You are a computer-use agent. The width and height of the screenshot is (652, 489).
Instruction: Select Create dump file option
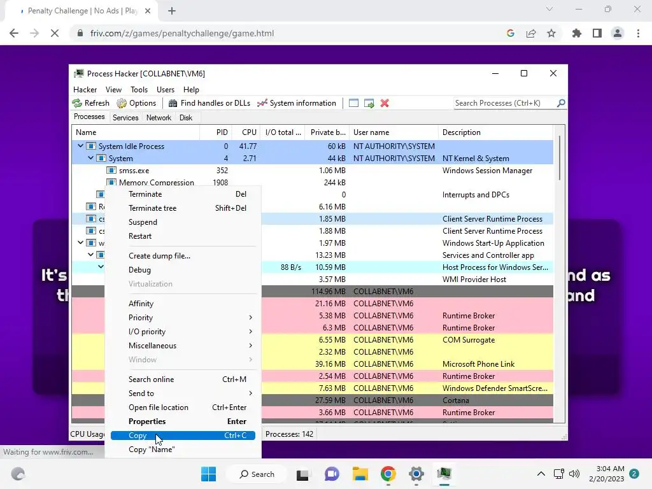click(x=183, y=256)
